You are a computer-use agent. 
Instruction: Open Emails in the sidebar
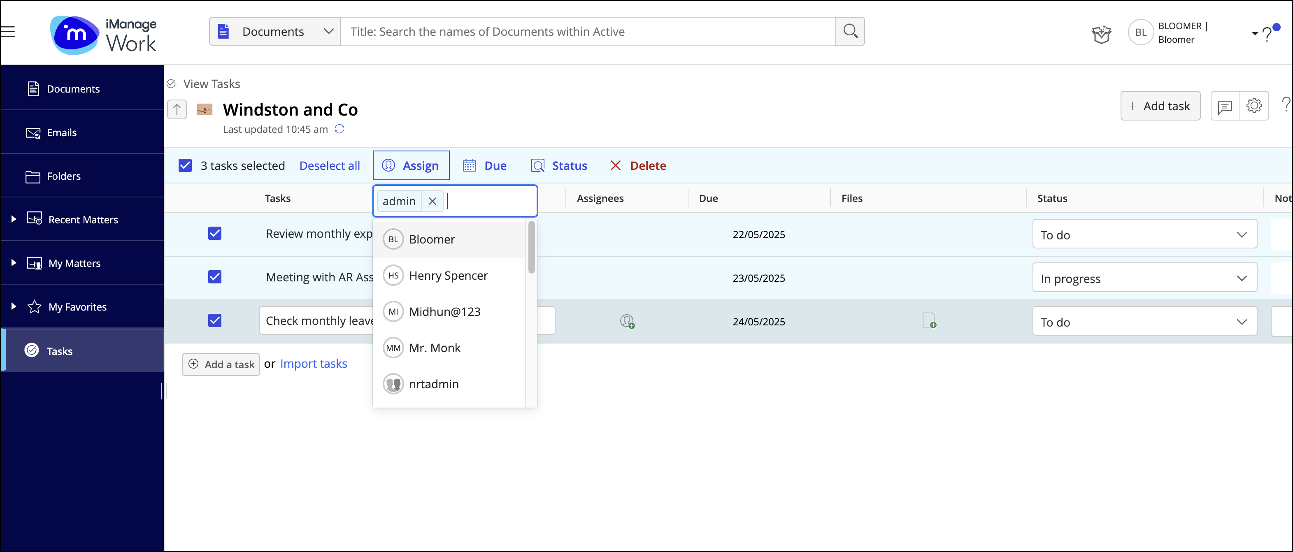pyautogui.click(x=61, y=132)
